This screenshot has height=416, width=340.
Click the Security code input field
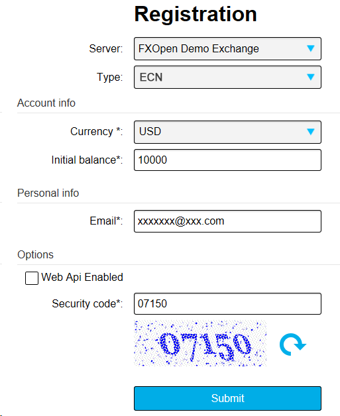[227, 304]
